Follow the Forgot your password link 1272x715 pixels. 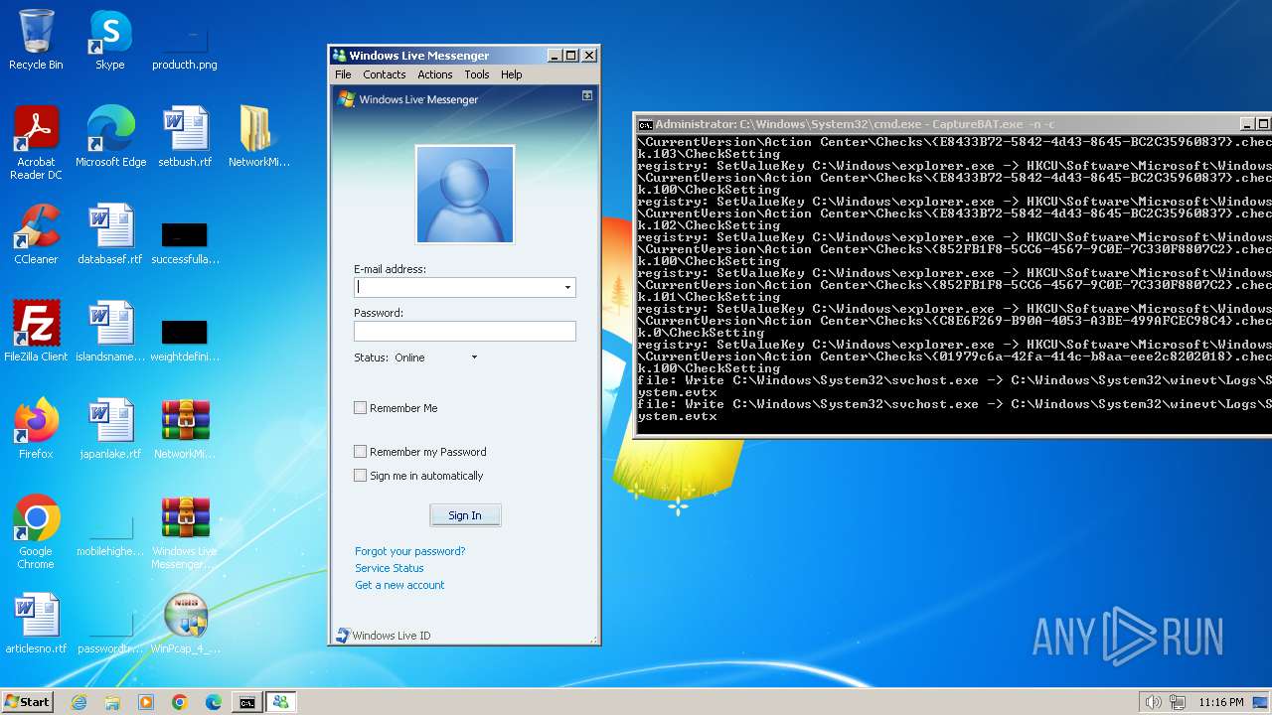click(x=409, y=551)
